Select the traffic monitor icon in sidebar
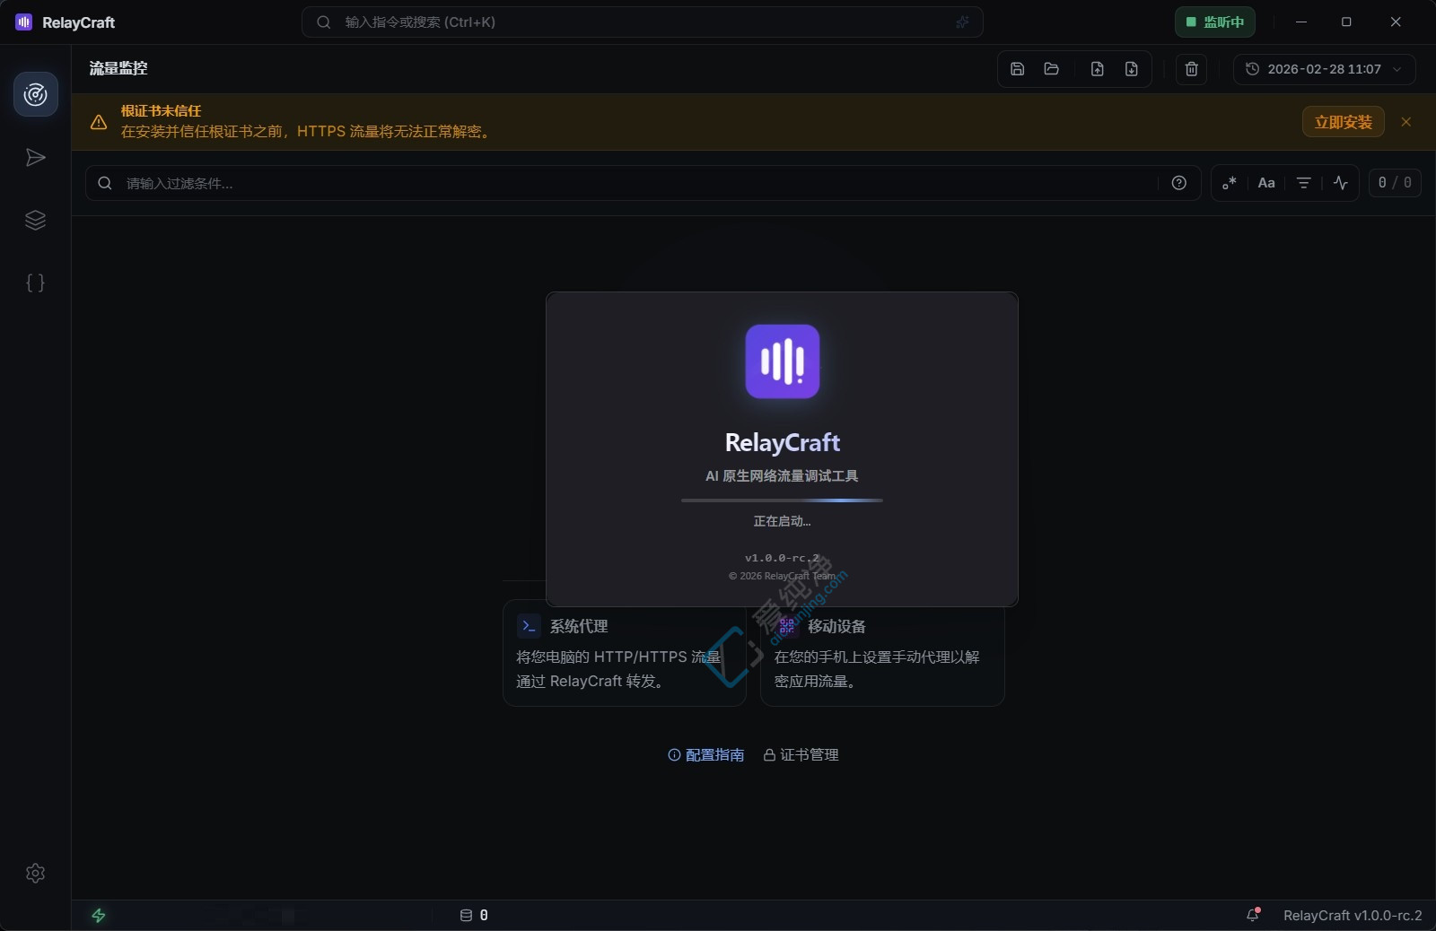1436x931 pixels. [x=36, y=94]
